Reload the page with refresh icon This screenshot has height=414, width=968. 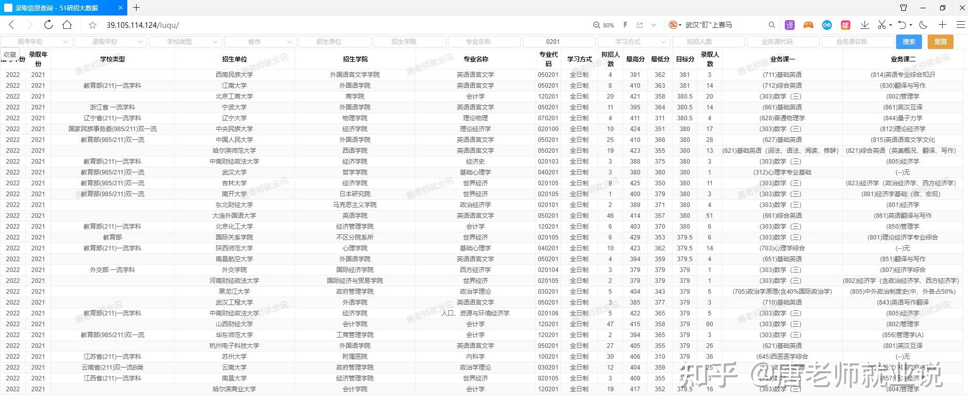click(x=49, y=25)
